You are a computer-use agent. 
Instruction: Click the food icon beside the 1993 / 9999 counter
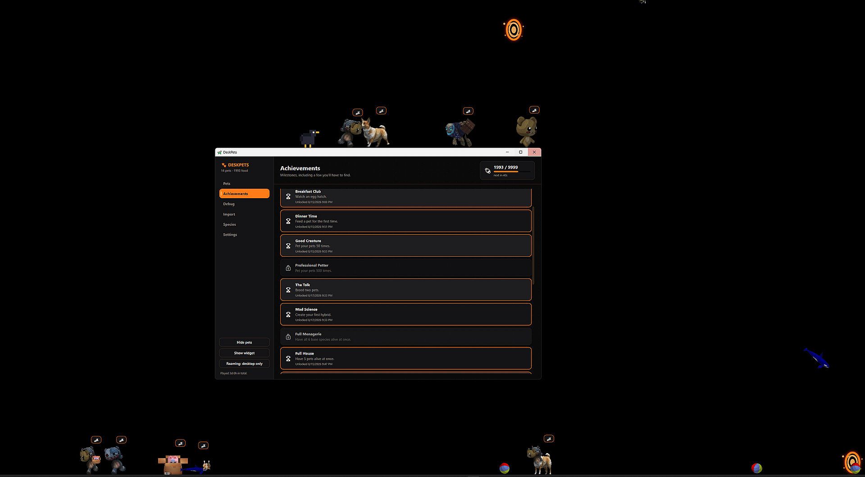487,171
